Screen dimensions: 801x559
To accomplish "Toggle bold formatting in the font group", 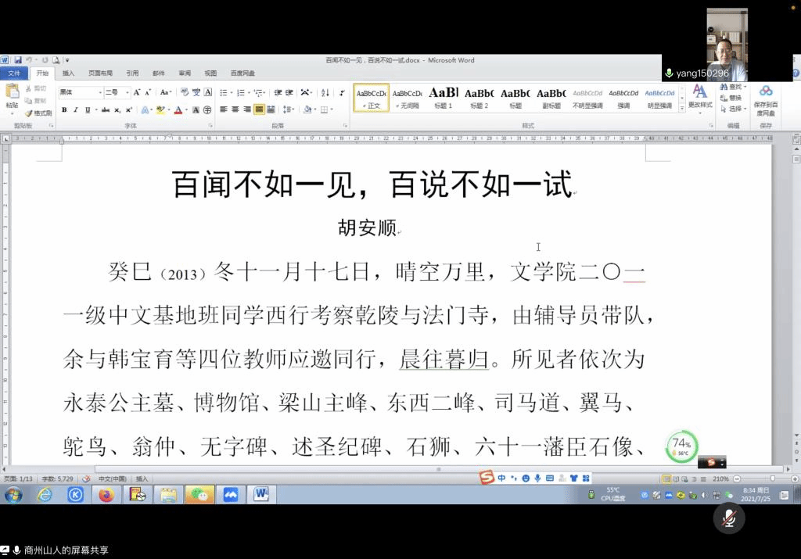I will point(64,110).
